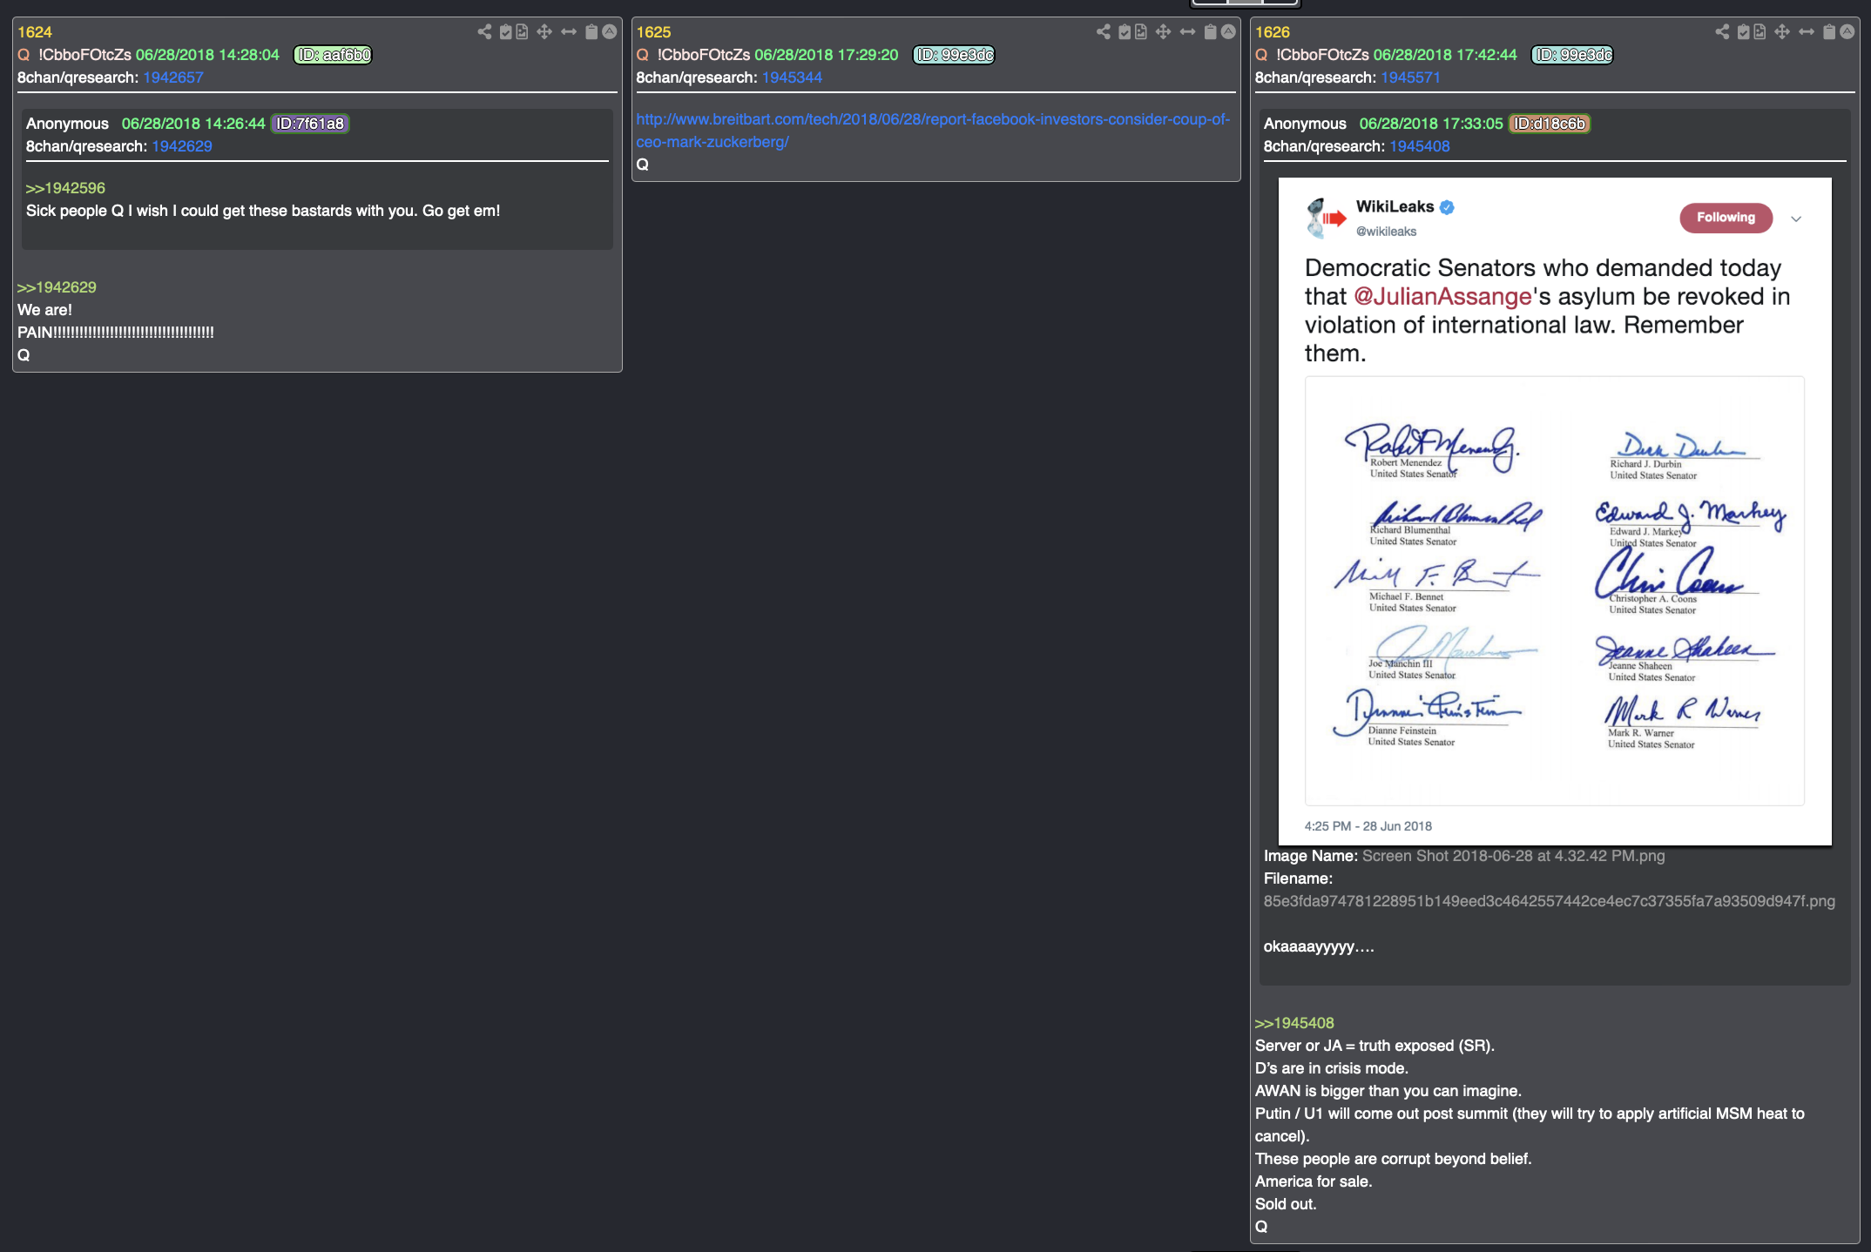
Task: Click the green ID aaf6b0 badge
Action: pyautogui.click(x=333, y=55)
